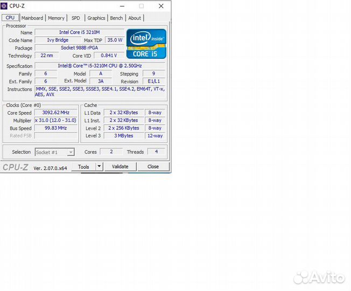The image size is (351, 291).
Task: Click the empty Rated FSB field
Action: [x=56, y=136]
